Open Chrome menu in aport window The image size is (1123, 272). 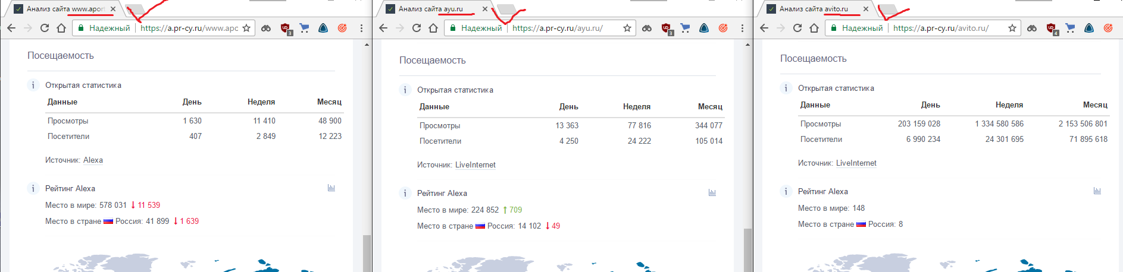[x=361, y=28]
